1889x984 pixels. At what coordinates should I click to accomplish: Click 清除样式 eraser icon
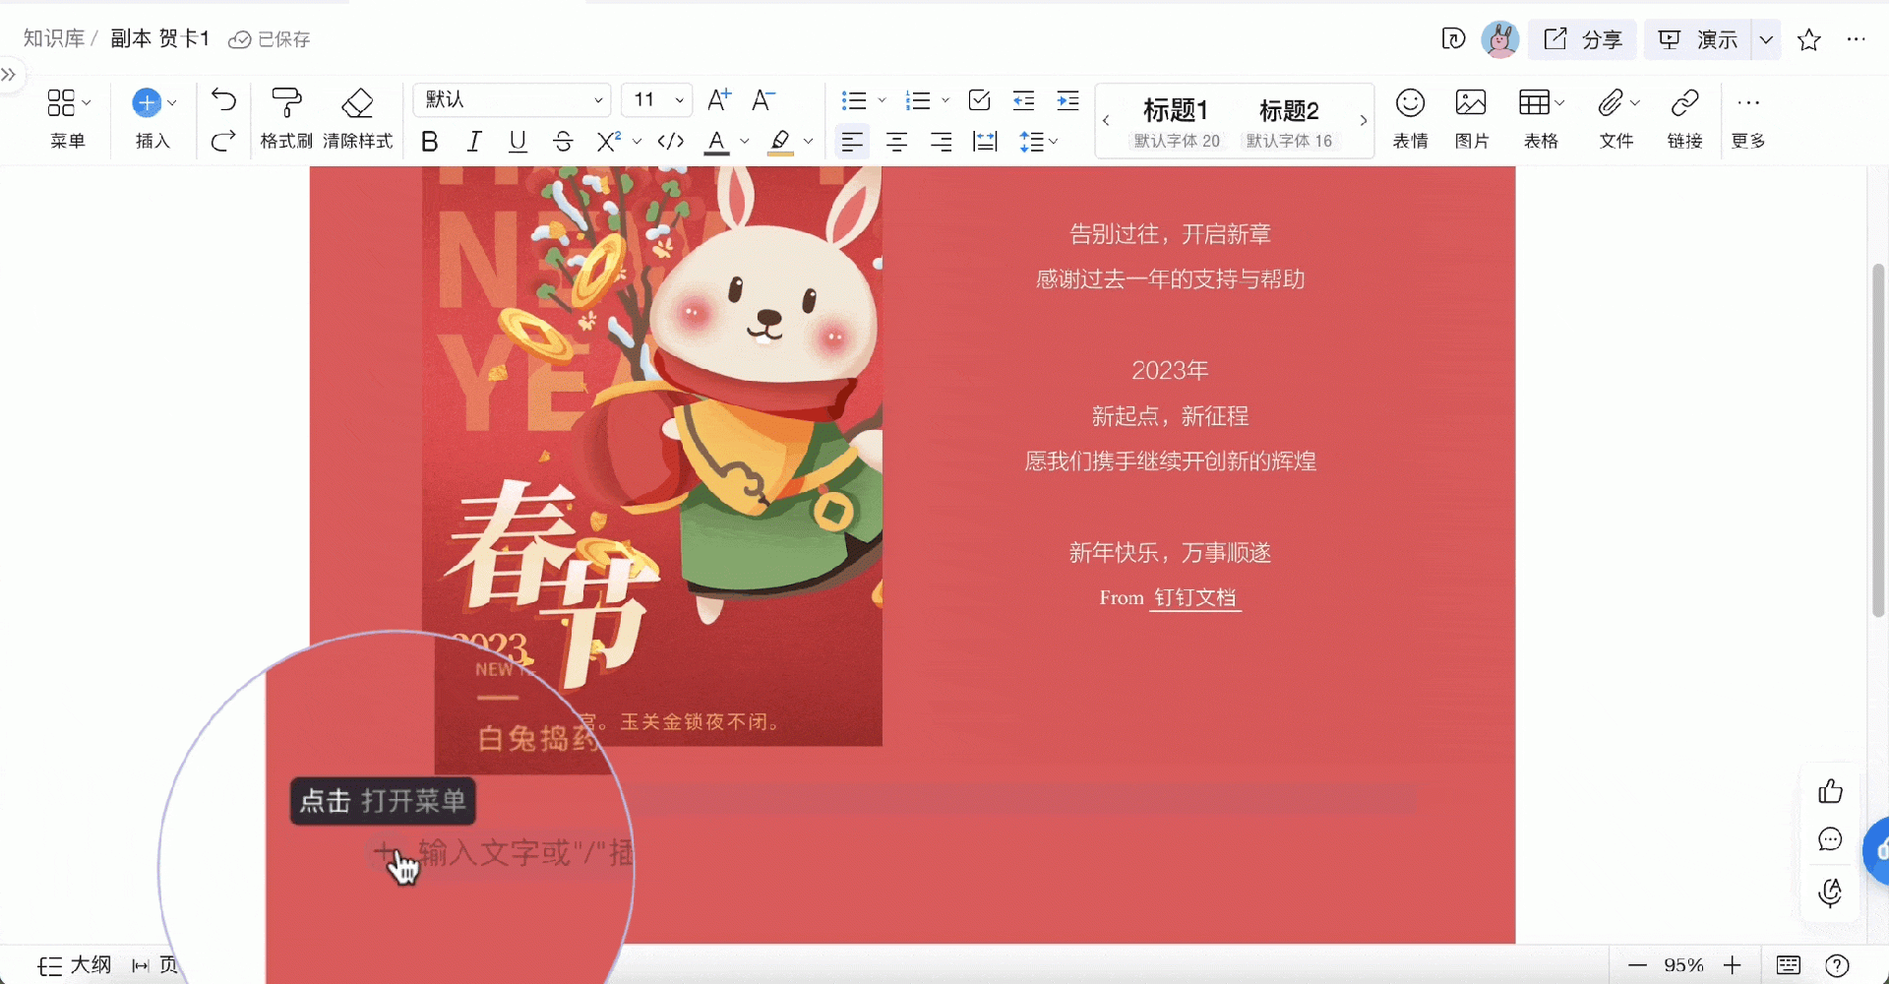pyautogui.click(x=357, y=118)
